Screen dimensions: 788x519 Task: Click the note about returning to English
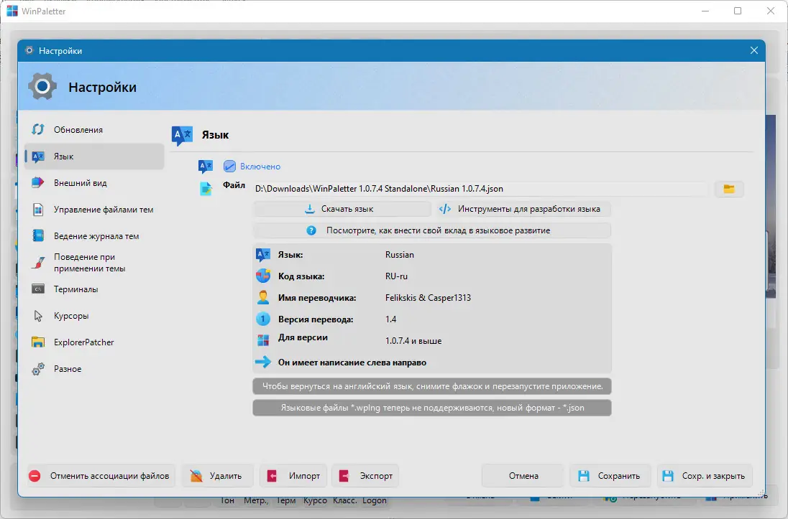point(432,386)
